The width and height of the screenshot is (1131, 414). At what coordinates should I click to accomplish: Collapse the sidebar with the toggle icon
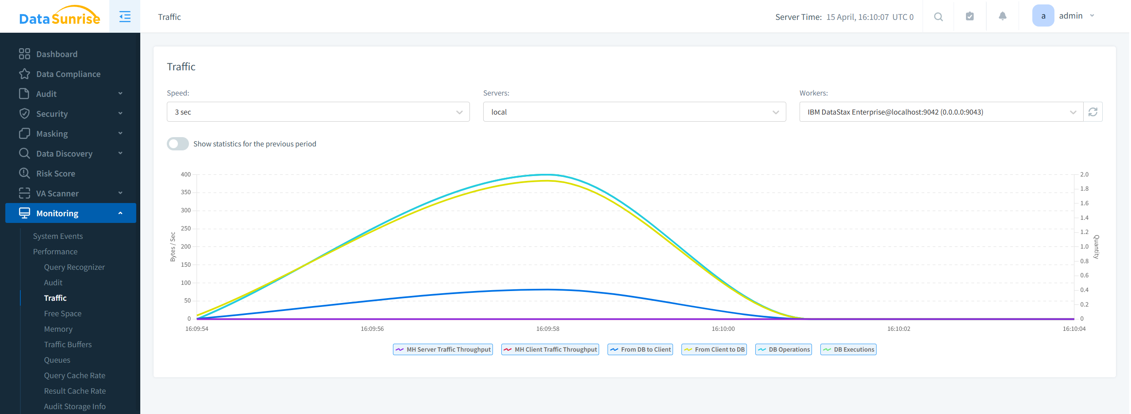124,16
